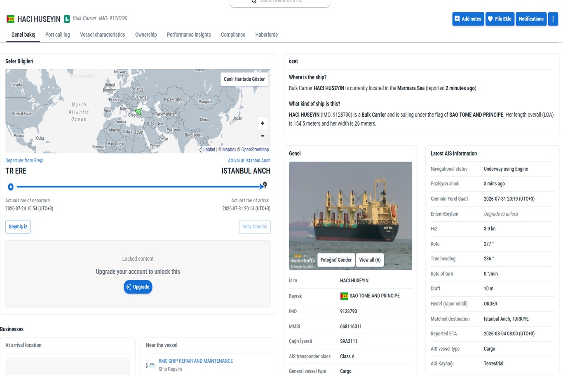Click the Add notes button

(468, 19)
